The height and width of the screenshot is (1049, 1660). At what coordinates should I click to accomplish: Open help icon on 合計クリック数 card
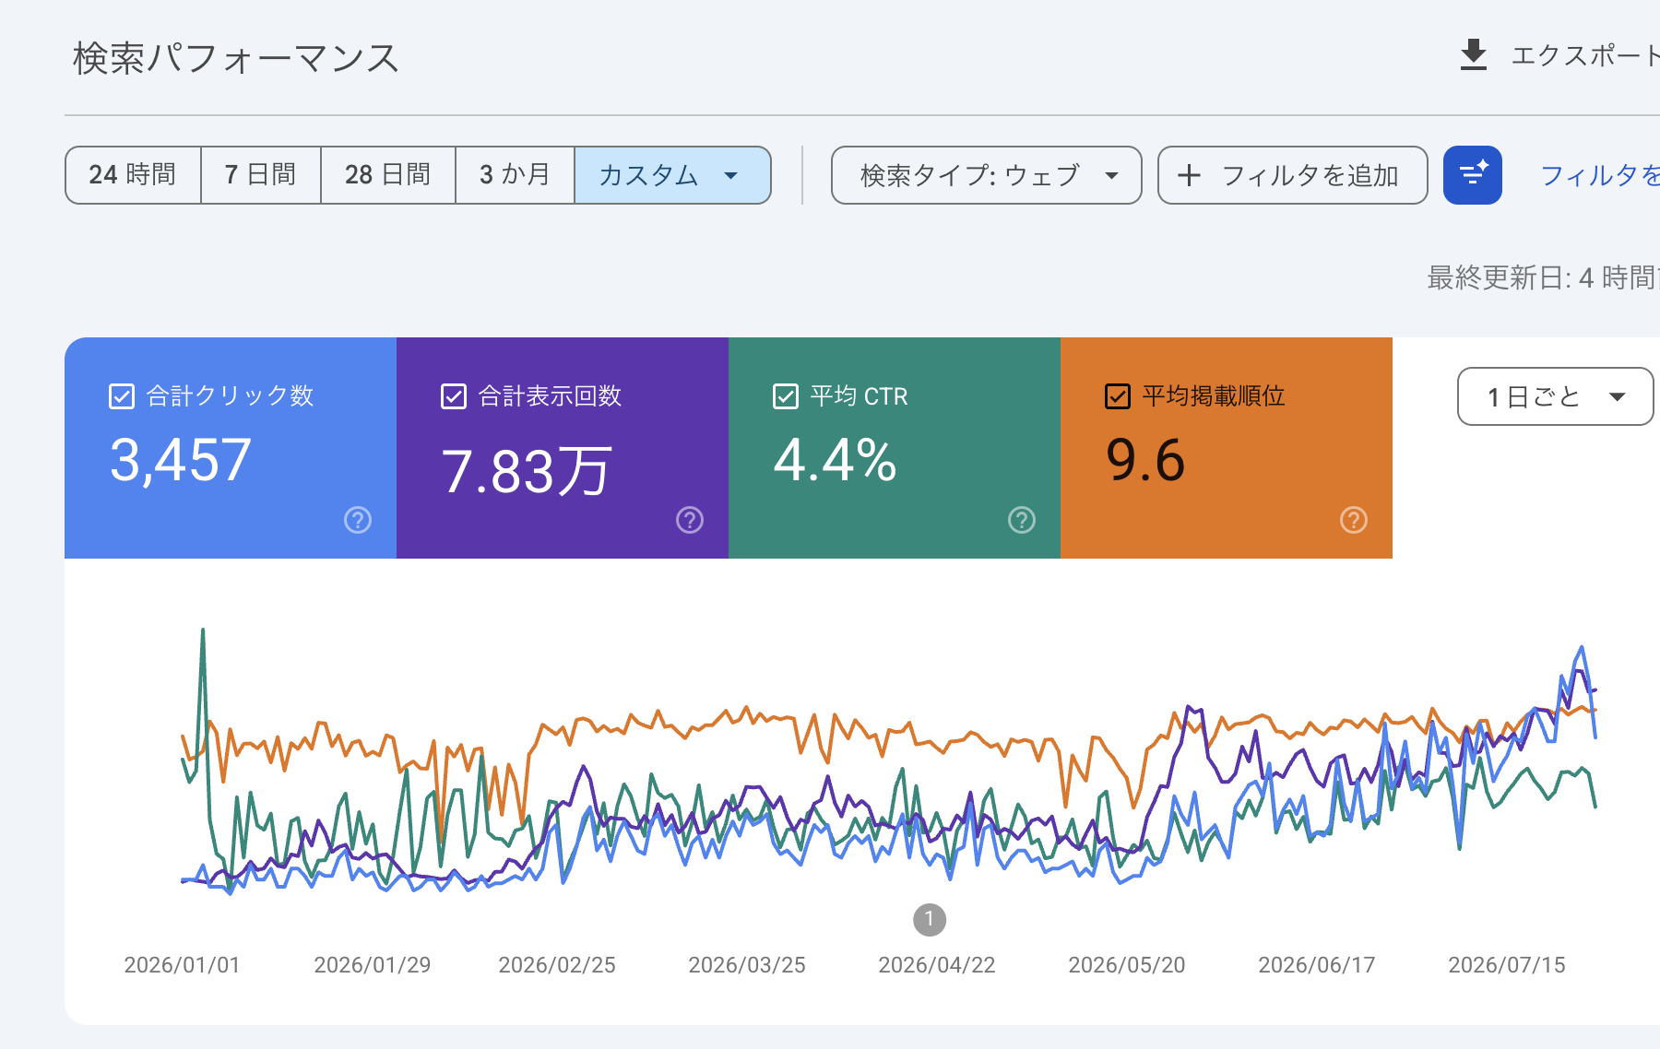(x=358, y=520)
